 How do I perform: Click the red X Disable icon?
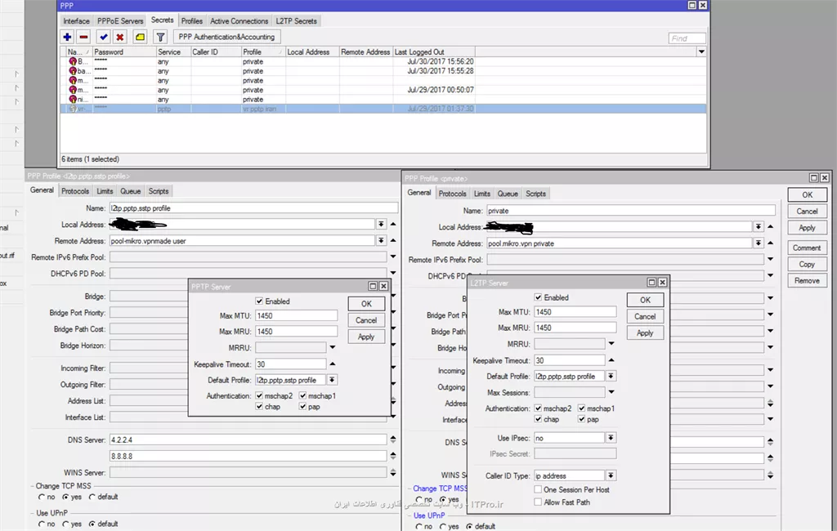[x=120, y=37]
